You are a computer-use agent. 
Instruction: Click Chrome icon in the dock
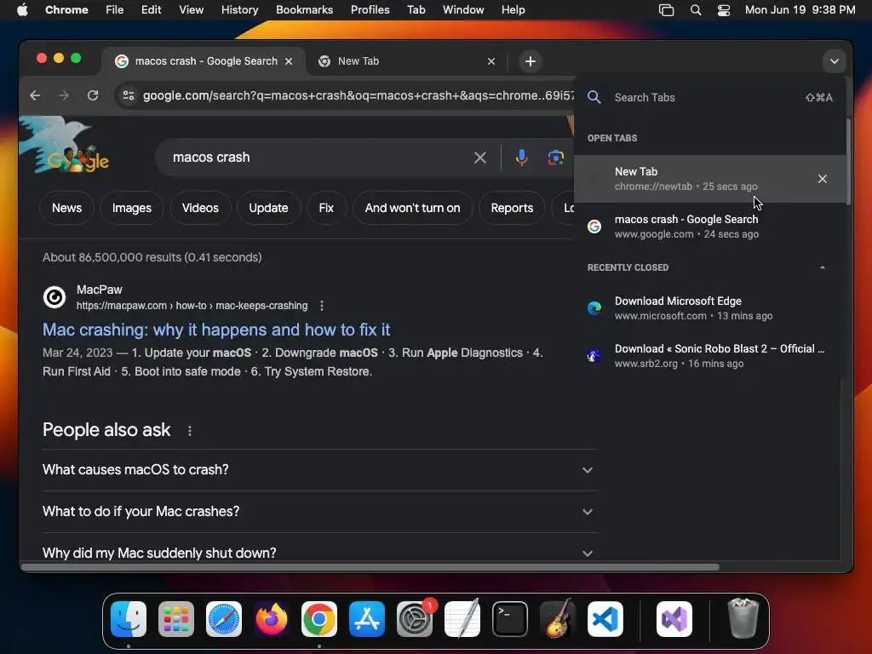tap(319, 619)
